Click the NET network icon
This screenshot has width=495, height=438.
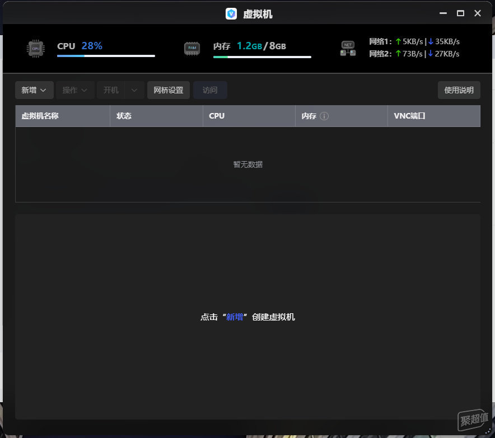tap(348, 49)
